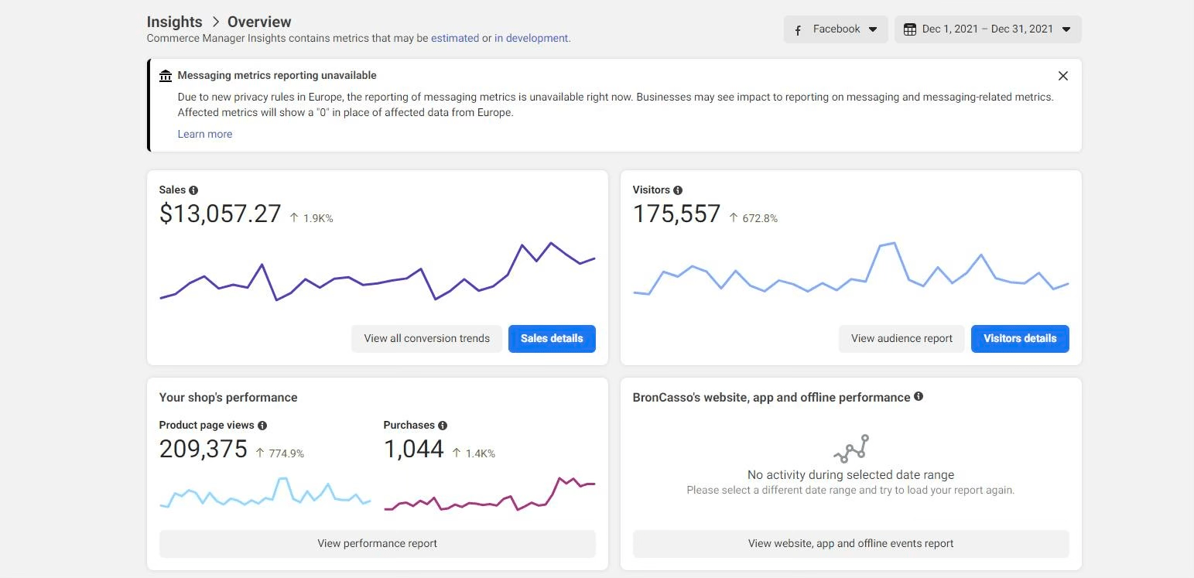Click the purple Sales trend line chart
The image size is (1194, 578).
[x=377, y=280]
